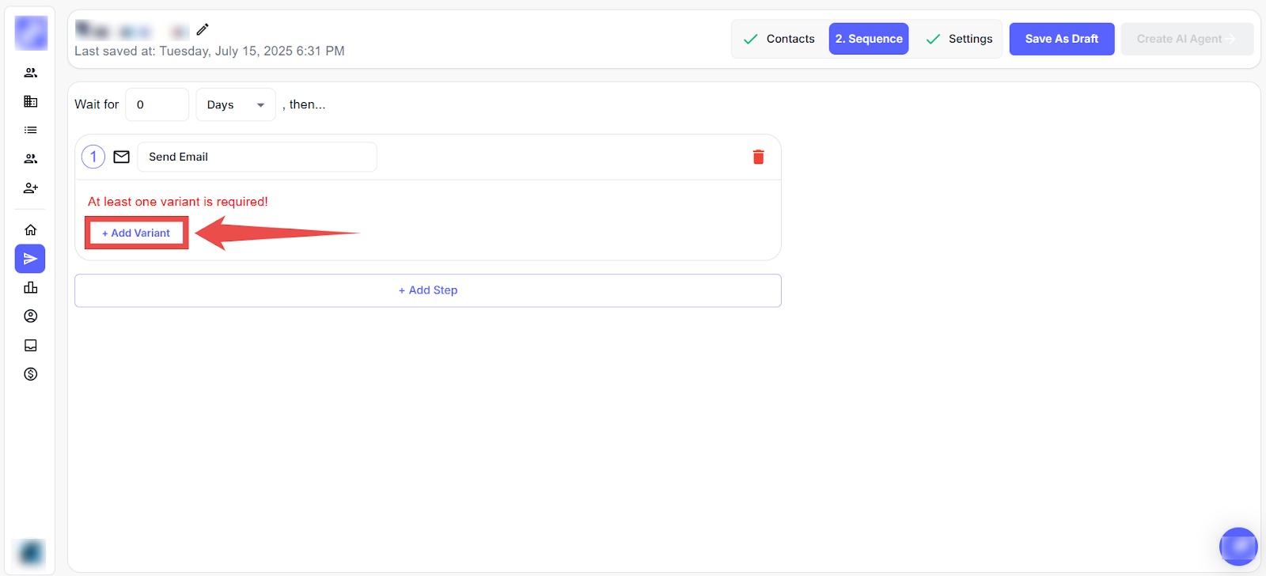Switch to the Contacts step tab
Screen dimensions: 1266x576
coord(780,39)
